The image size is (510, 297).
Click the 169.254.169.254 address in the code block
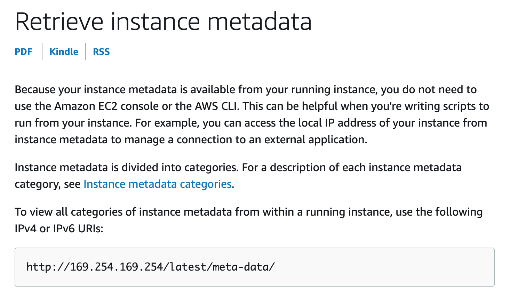click(117, 267)
